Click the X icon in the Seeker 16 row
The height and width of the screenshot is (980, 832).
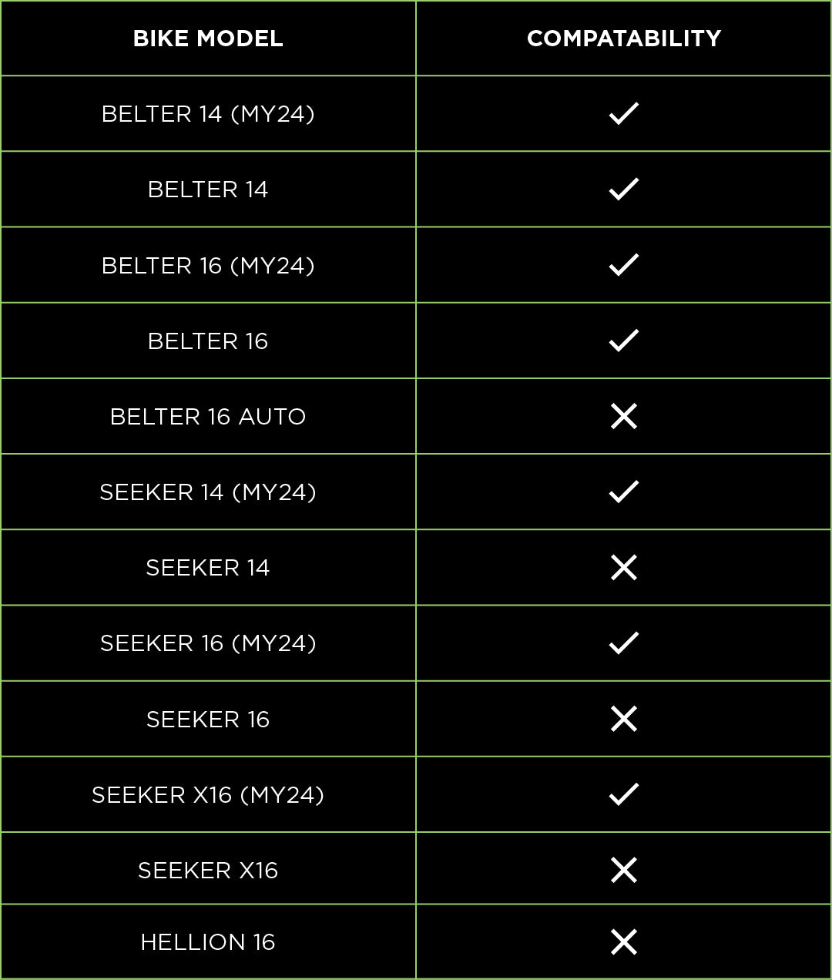(x=623, y=719)
